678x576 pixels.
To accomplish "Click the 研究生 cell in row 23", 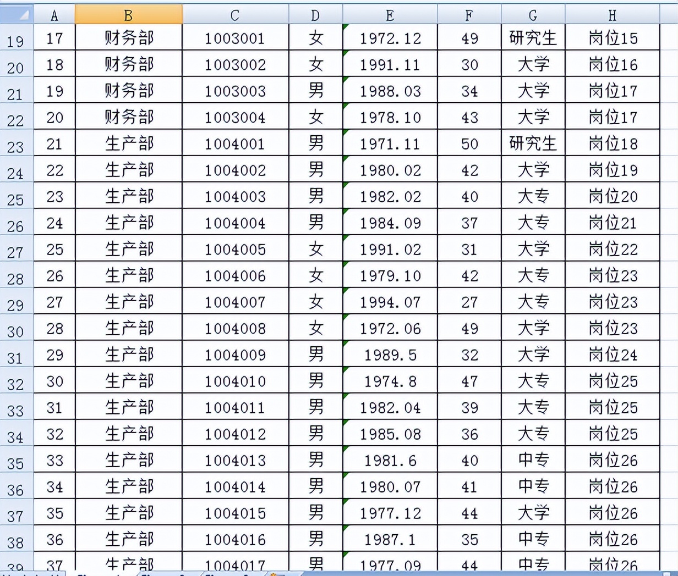I will 533,143.
